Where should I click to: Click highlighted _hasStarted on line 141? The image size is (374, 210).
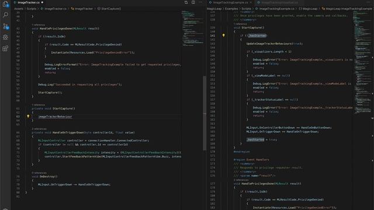point(257,36)
